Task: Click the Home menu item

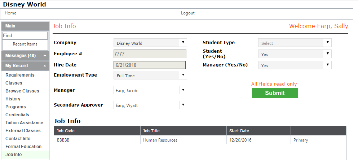Action: (x=10, y=13)
